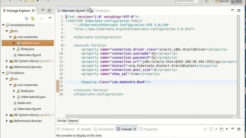Click the Display Selected Console icon
The width and height of the screenshot is (246, 138).
(x=211, y=129)
